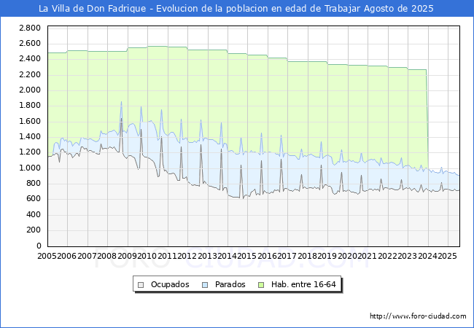
Task: Click the tallest Parados peak near 2009
Action: pyautogui.click(x=121, y=102)
